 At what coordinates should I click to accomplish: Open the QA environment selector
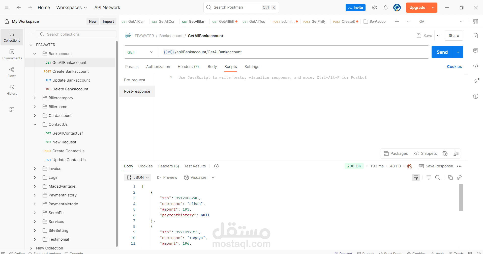pyautogui.click(x=441, y=21)
